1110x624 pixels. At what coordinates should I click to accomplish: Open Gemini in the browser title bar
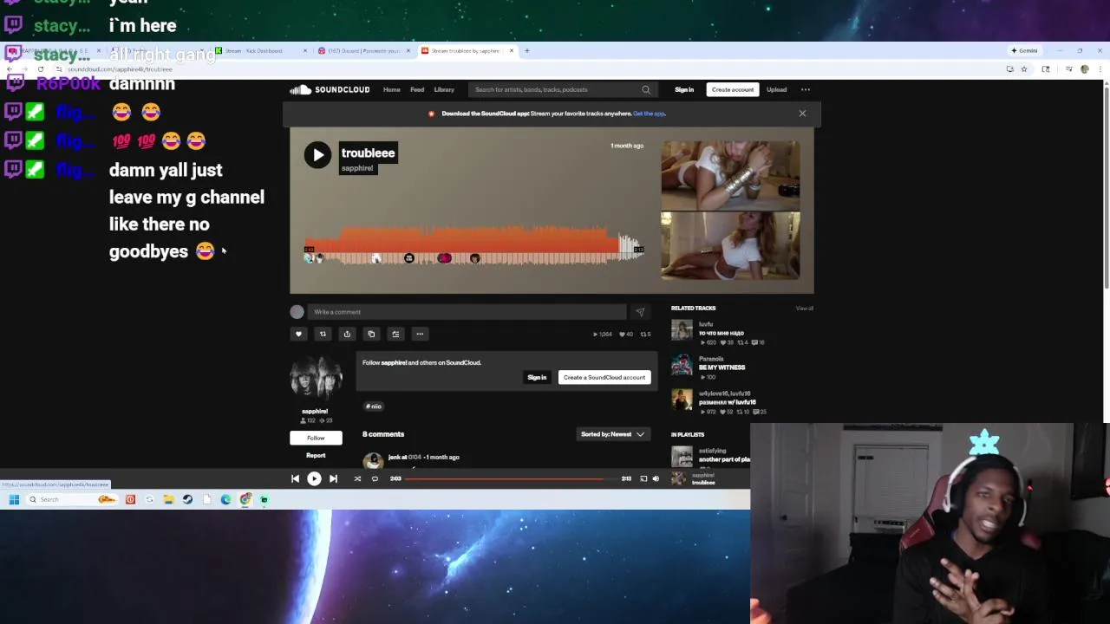pyautogui.click(x=1025, y=50)
